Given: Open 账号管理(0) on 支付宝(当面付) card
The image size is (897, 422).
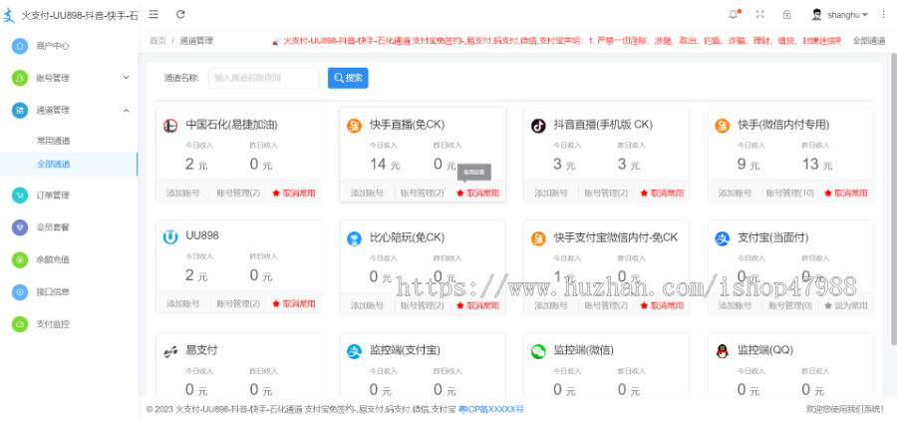Looking at the screenshot, I should tap(790, 305).
